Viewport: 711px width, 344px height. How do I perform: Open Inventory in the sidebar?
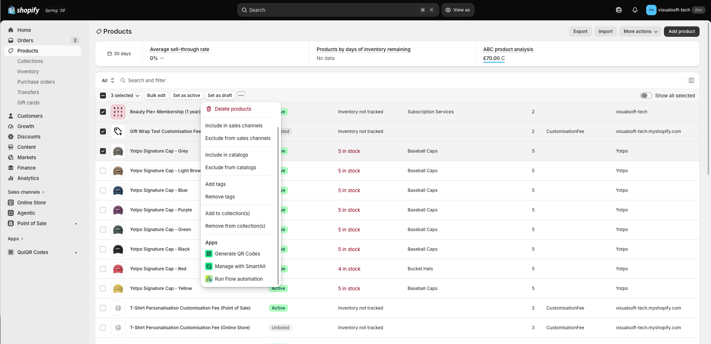pyautogui.click(x=28, y=71)
